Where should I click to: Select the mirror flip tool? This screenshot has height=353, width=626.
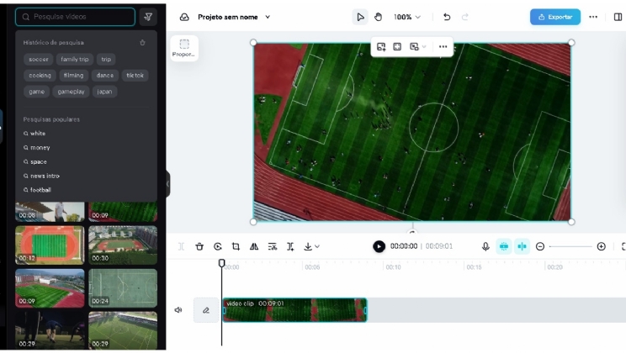tap(254, 246)
